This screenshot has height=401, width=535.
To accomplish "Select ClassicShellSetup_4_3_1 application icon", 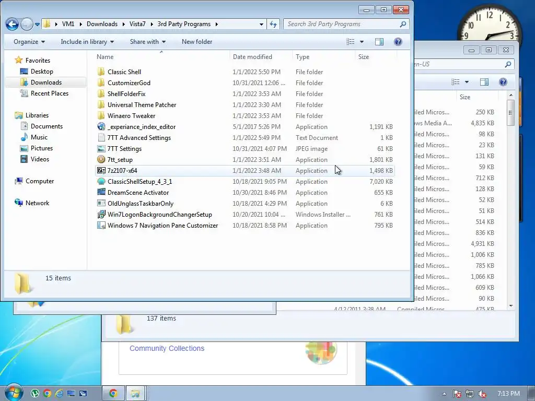I will 101,181.
